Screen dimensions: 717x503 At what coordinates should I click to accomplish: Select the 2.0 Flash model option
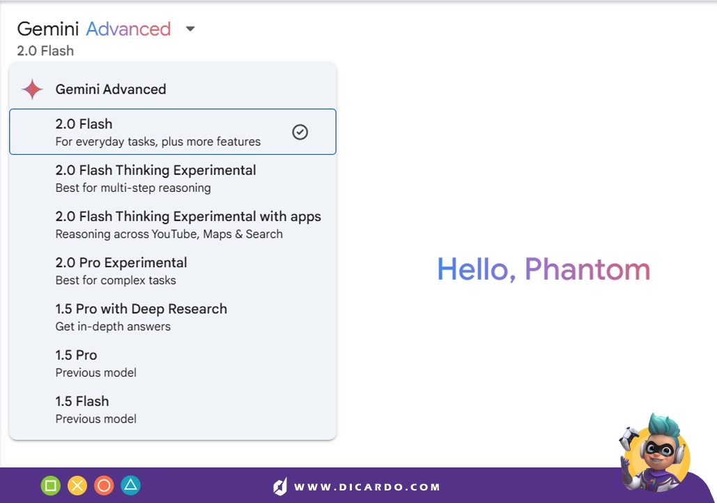pyautogui.click(x=173, y=132)
